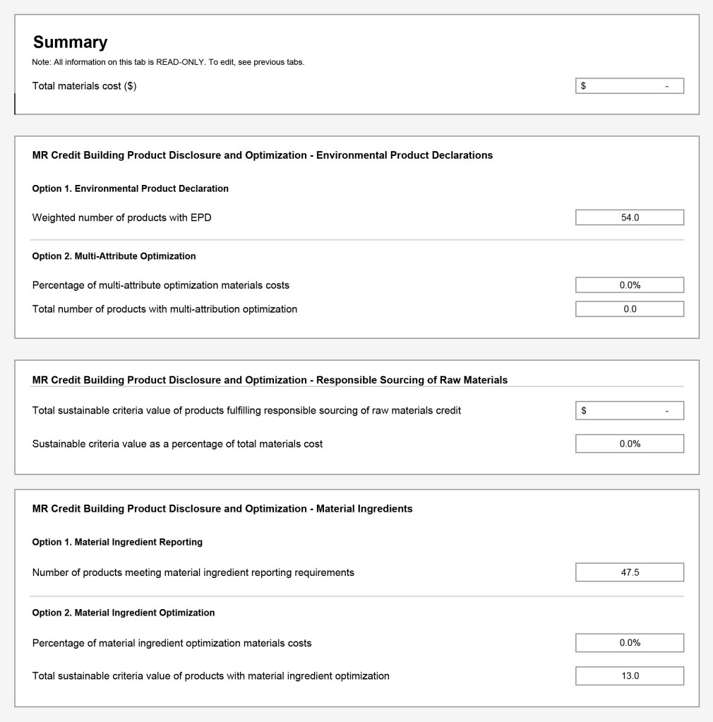Select the material ingredient optimization materials costs percentage field
The height and width of the screenshot is (722, 713).
(x=630, y=643)
